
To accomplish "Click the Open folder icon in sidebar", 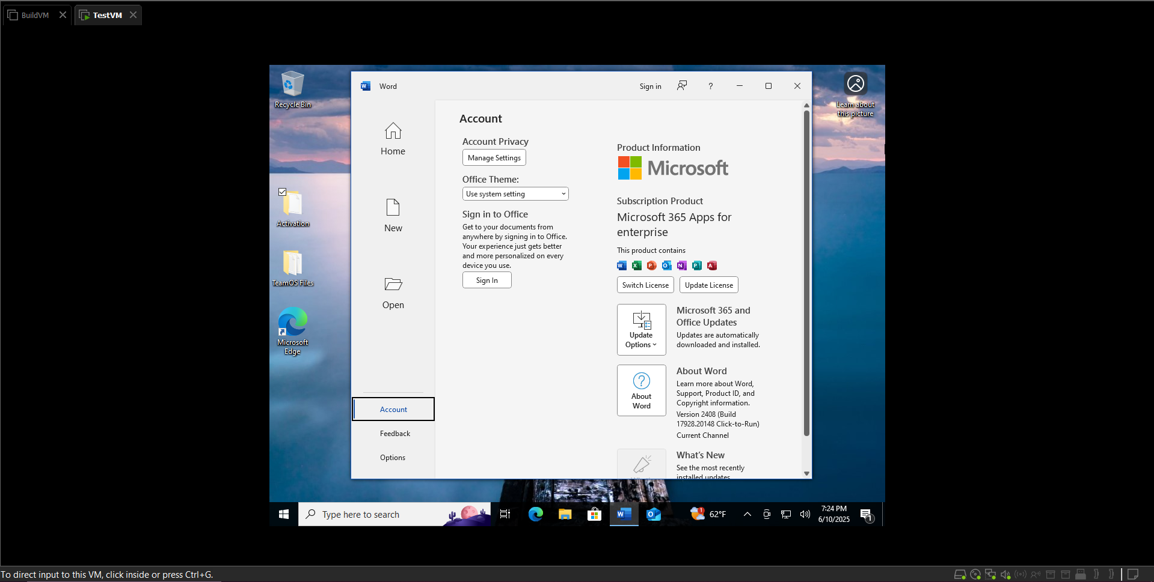I will coord(393,284).
